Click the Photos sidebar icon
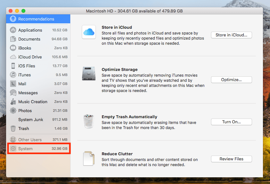This screenshot has height=184, width=270. pyautogui.click(x=13, y=111)
